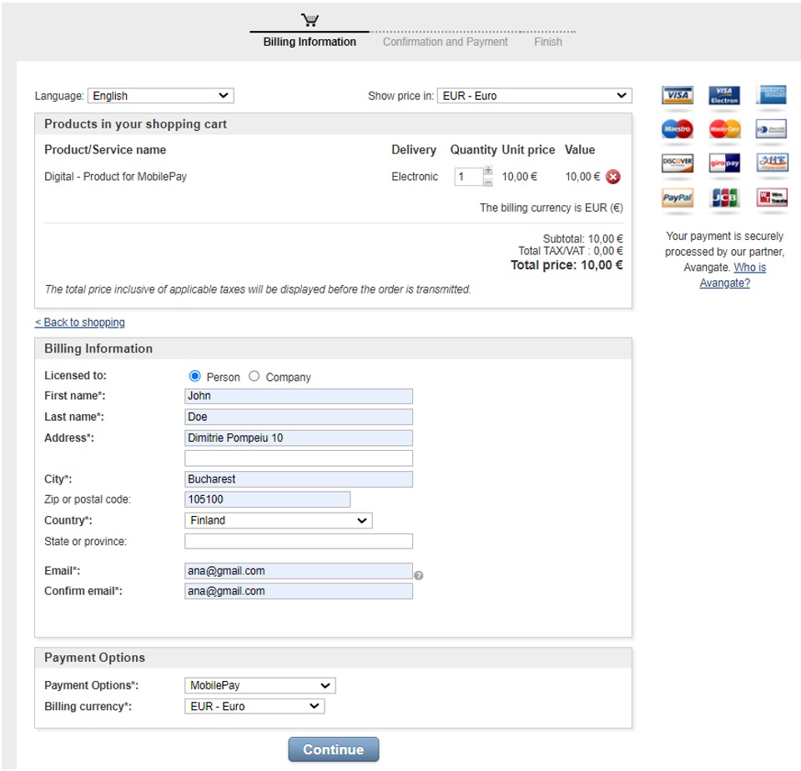Select the Billing Information tab
Viewport: 801px width, 771px height.
[309, 42]
